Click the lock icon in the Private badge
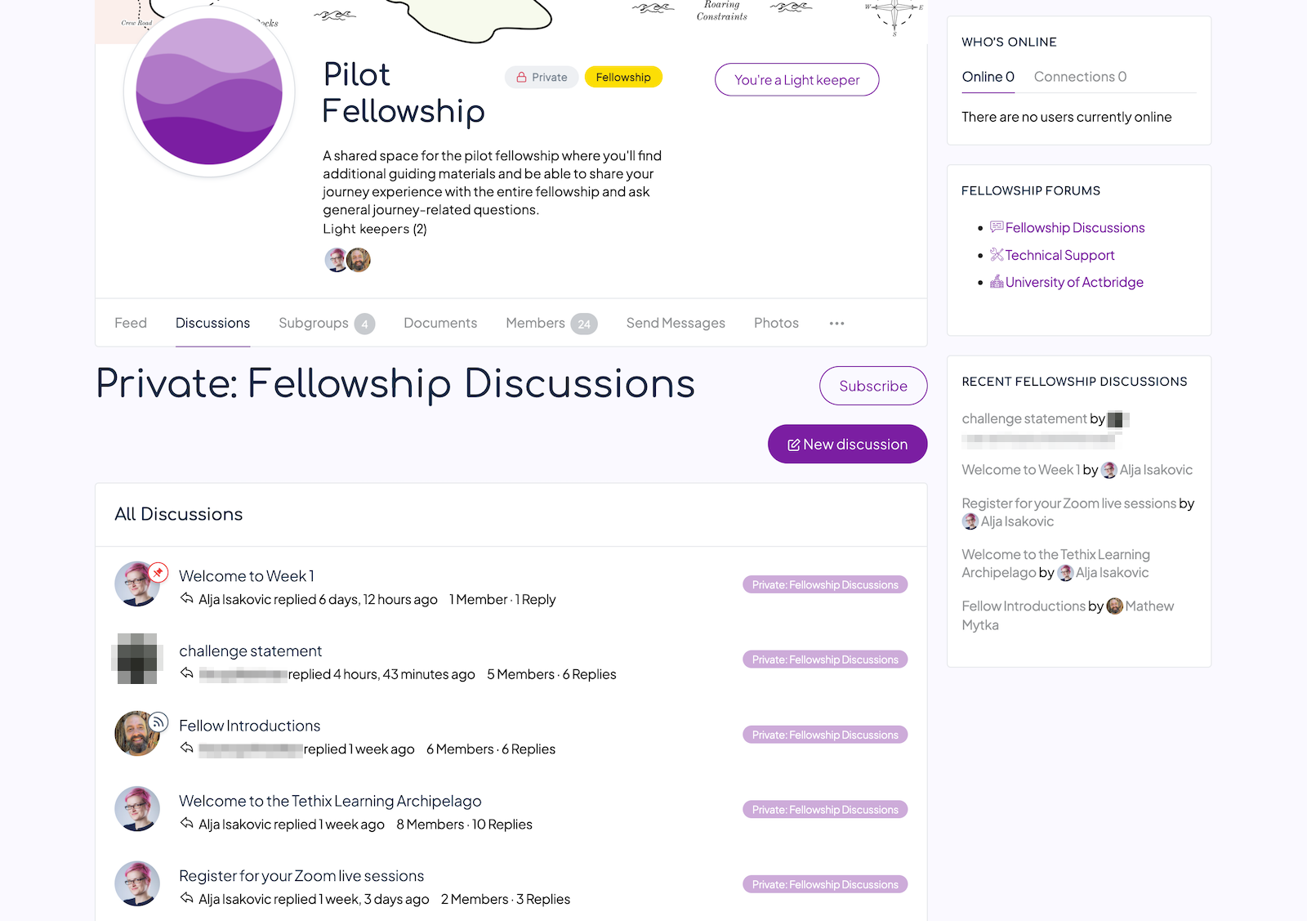 (521, 78)
